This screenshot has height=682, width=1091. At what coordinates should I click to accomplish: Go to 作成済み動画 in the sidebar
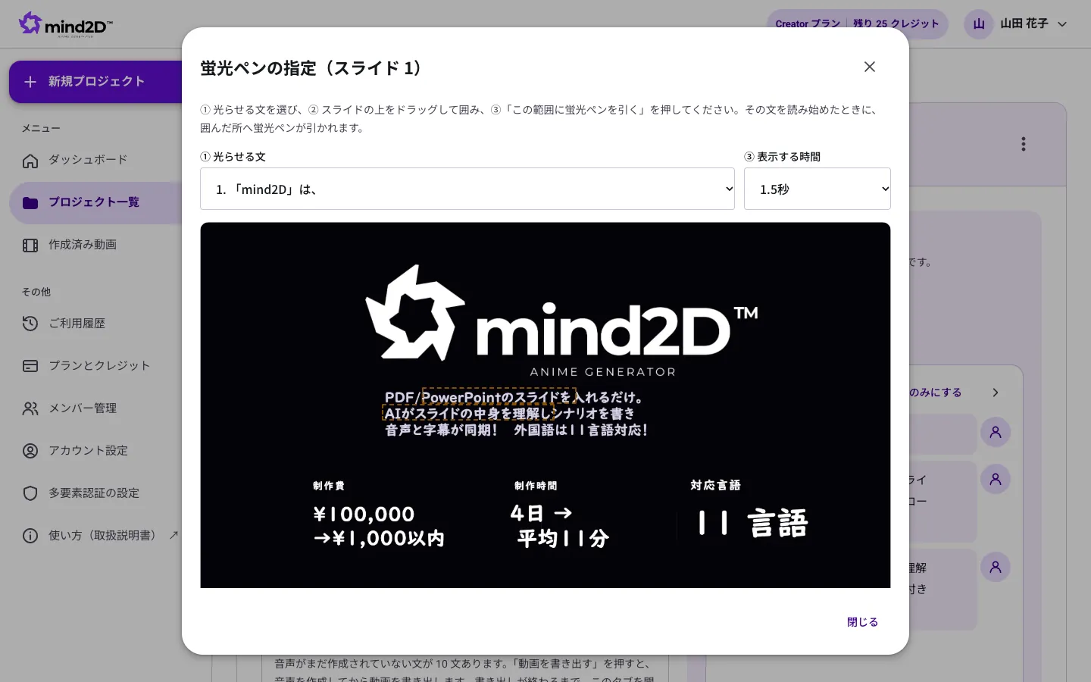click(x=95, y=245)
